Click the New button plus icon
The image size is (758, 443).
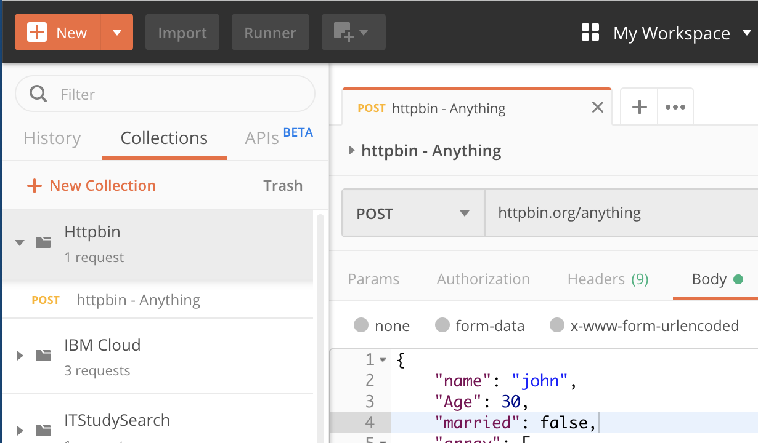pos(37,33)
